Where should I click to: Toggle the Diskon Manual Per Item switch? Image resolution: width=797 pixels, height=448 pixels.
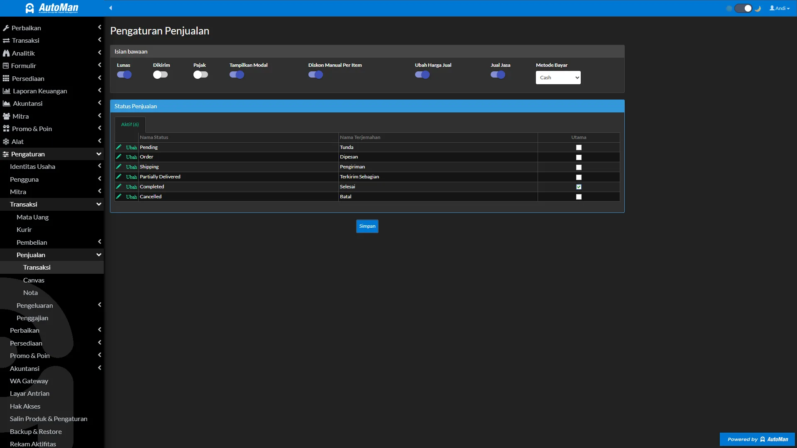click(315, 75)
